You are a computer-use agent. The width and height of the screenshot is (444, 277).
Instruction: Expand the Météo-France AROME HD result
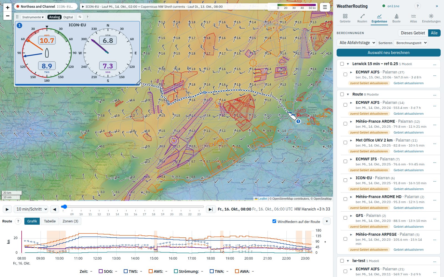pyautogui.click(x=351, y=197)
